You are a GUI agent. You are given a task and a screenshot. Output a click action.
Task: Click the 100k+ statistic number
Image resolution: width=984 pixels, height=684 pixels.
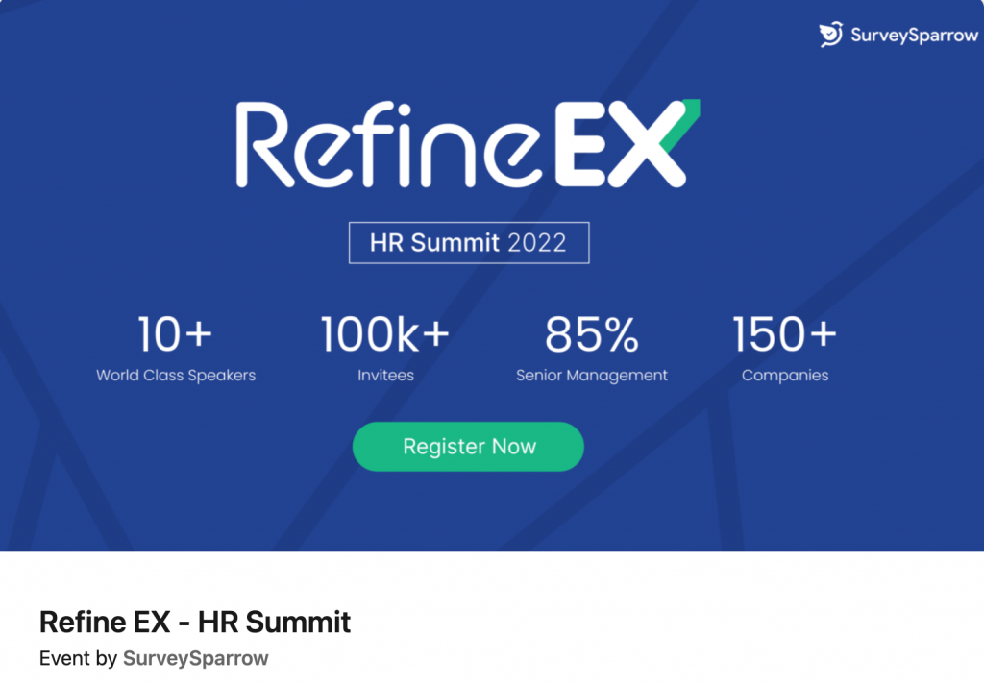pos(384,334)
